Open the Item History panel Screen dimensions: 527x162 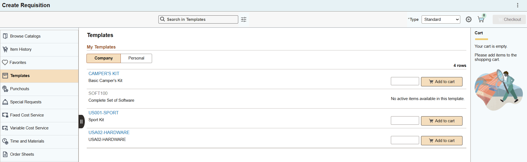pos(21,49)
